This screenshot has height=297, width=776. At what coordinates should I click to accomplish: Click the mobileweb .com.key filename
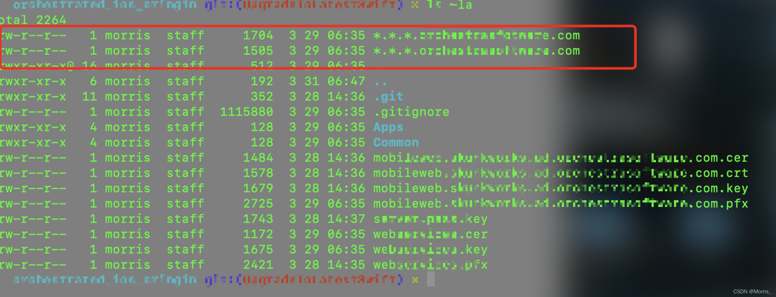561,188
